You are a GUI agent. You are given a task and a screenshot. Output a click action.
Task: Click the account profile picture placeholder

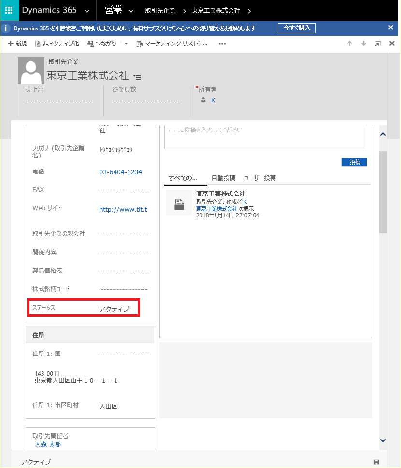(31, 71)
